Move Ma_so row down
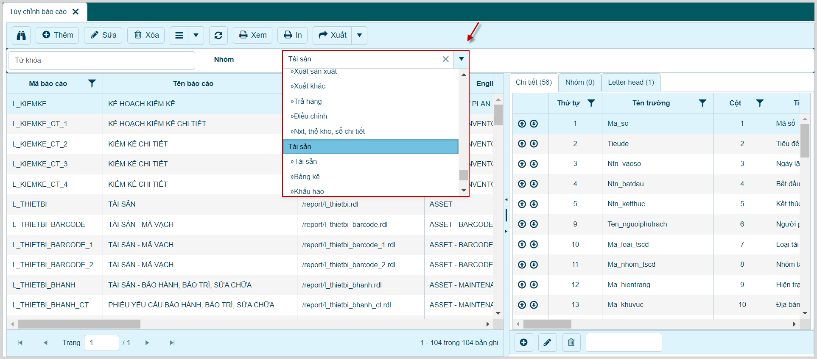 pyautogui.click(x=534, y=124)
